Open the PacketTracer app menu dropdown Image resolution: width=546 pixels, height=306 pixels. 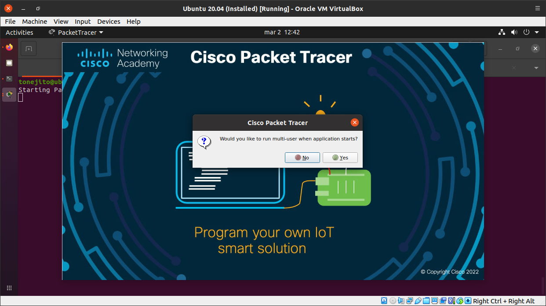click(x=76, y=33)
